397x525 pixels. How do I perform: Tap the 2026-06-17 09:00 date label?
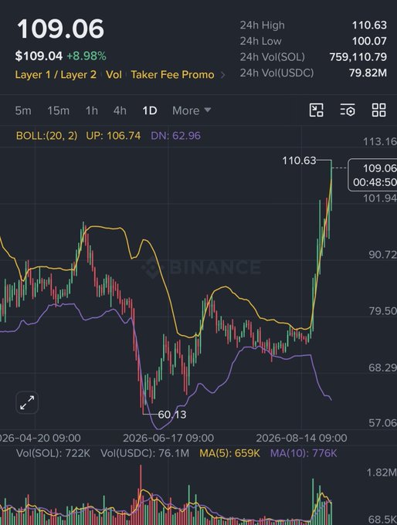pos(168,438)
